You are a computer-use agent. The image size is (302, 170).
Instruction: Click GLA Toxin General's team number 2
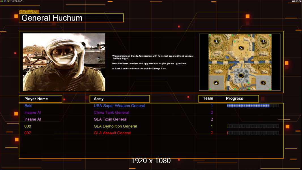(212, 119)
